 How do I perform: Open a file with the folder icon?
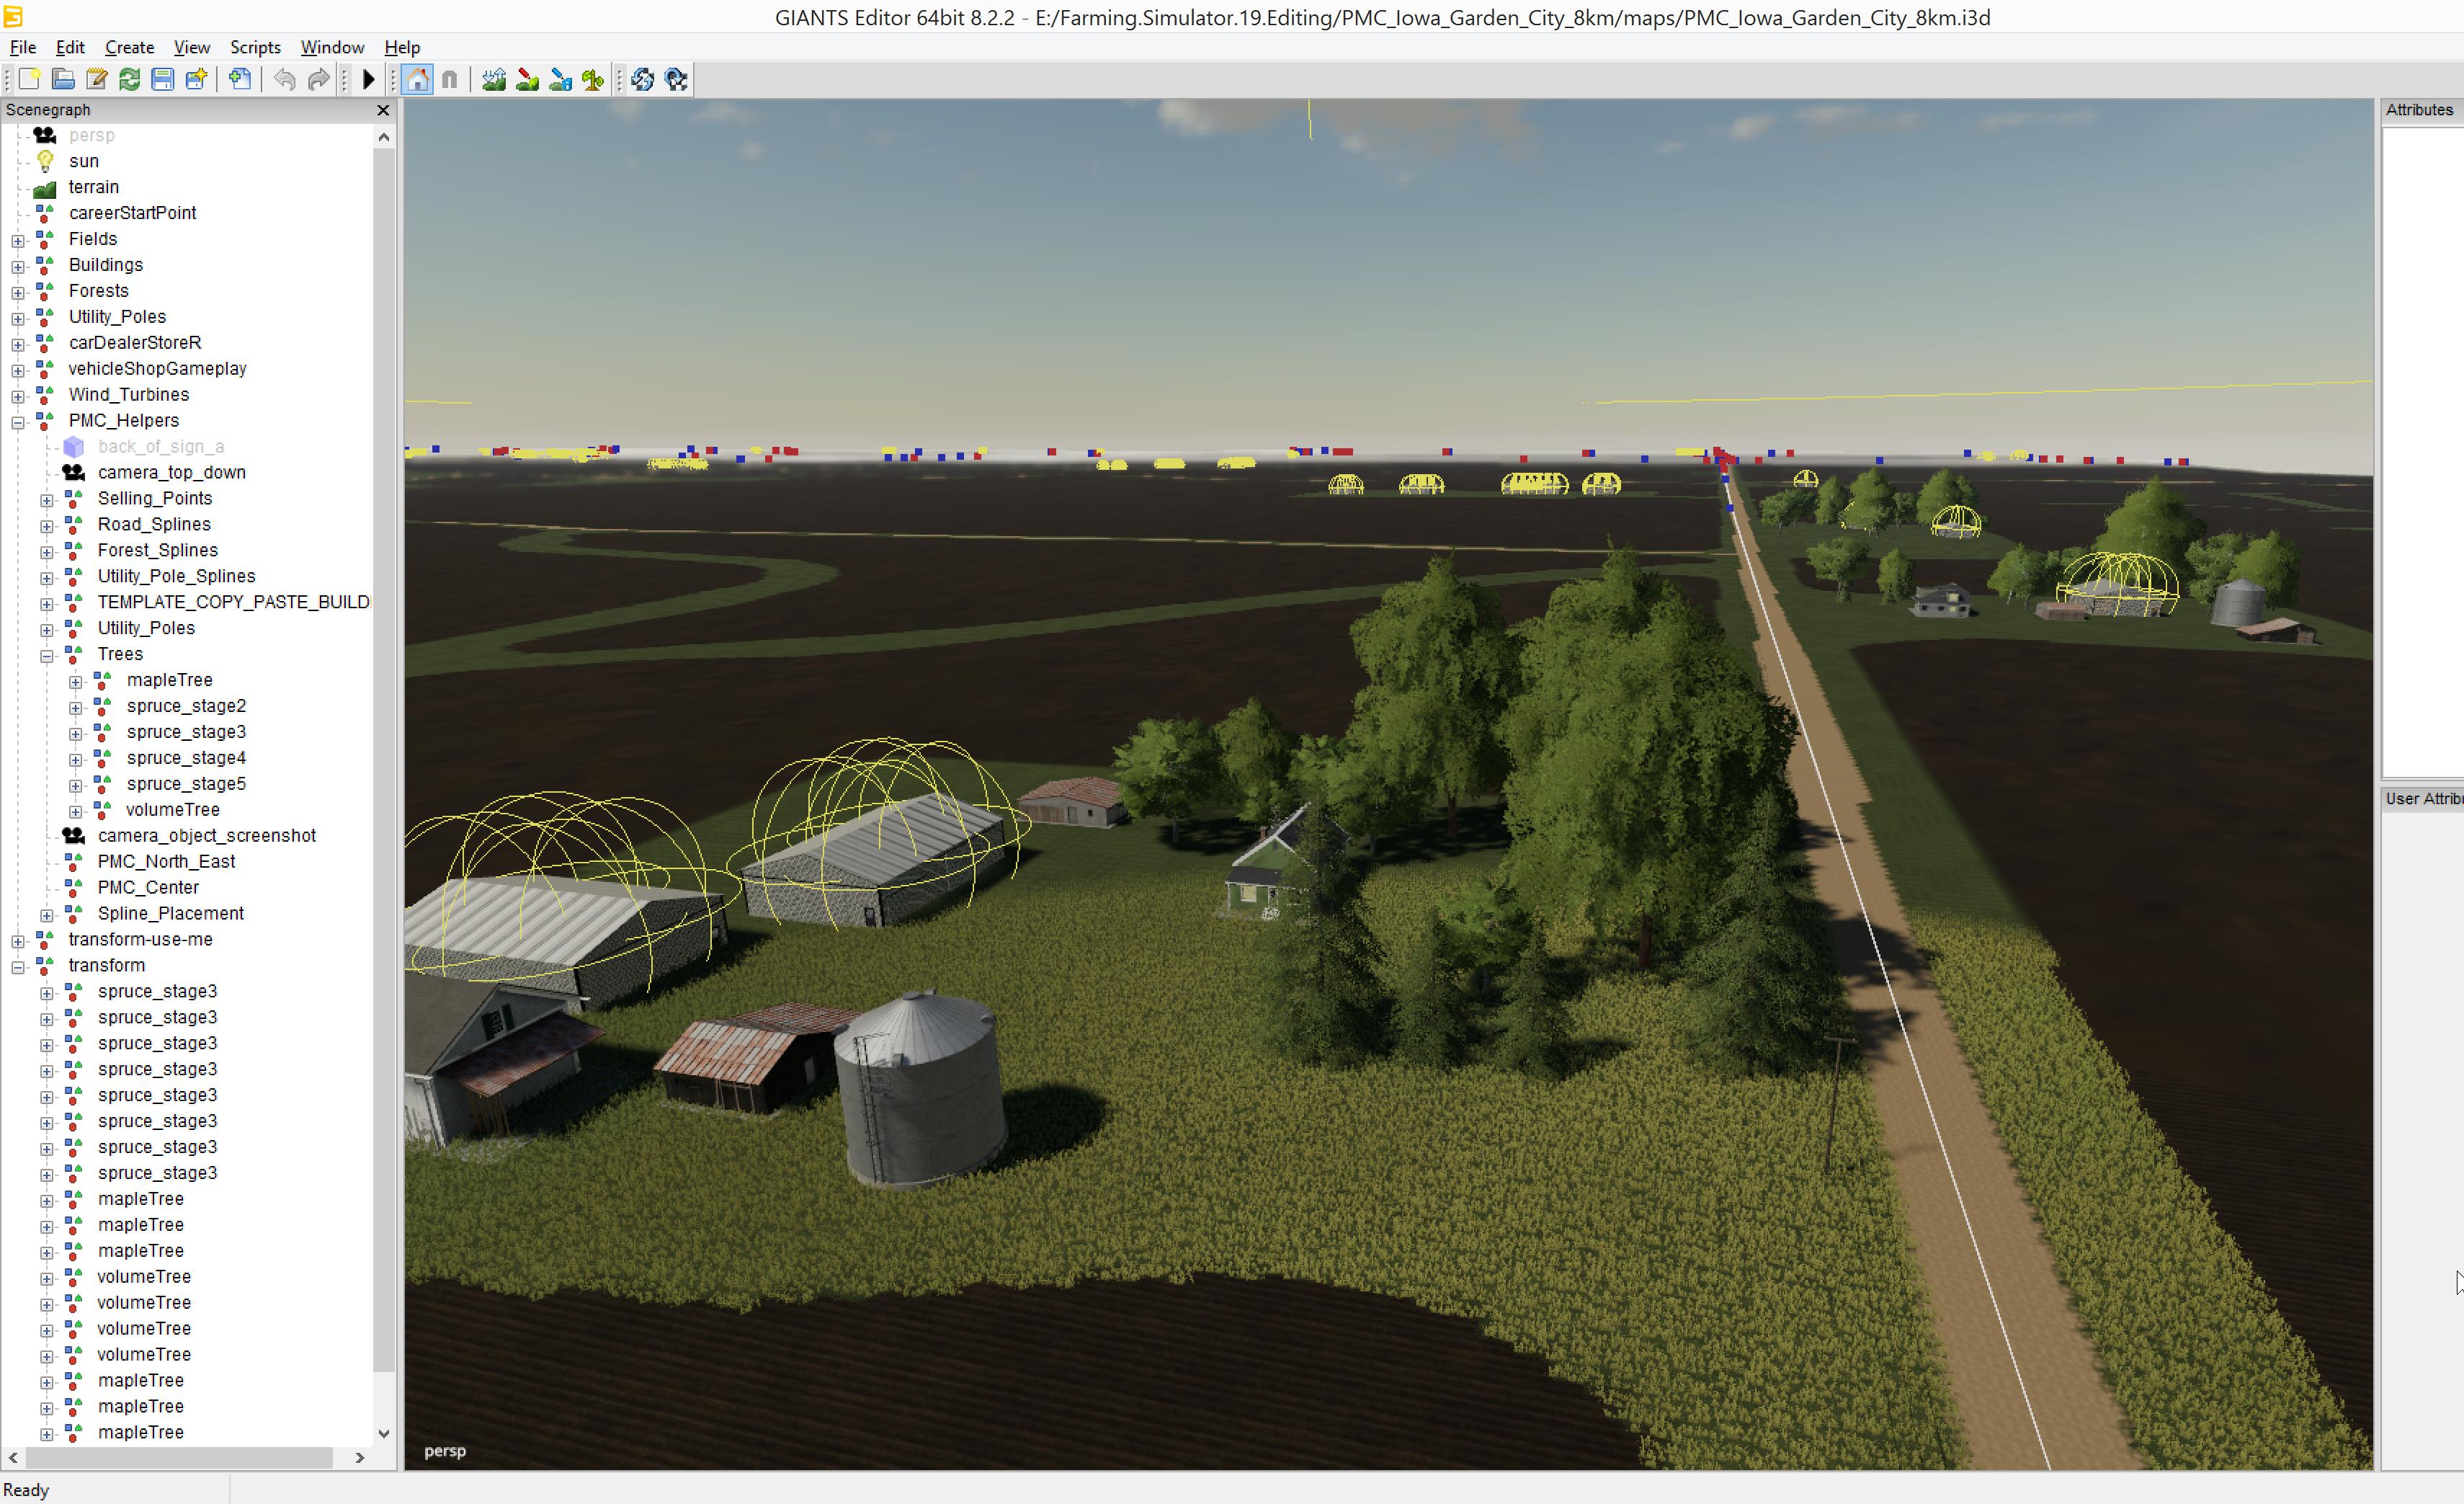[63, 80]
